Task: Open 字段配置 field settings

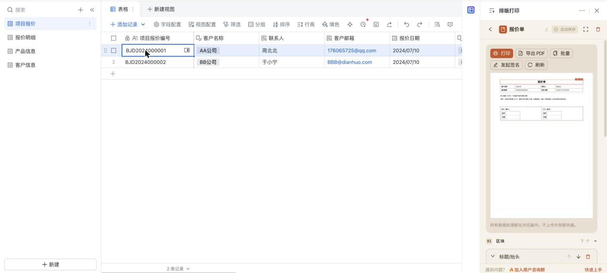Action: point(167,24)
